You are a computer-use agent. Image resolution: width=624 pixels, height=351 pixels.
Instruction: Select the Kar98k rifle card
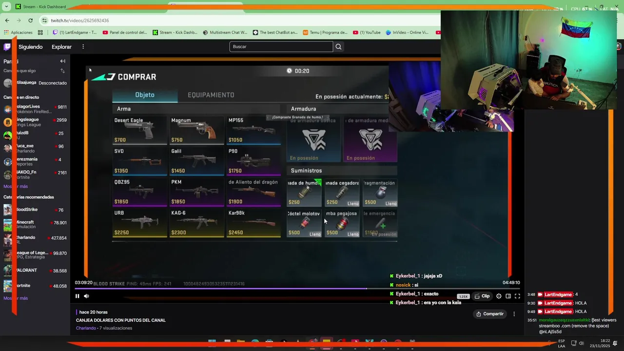253,223
